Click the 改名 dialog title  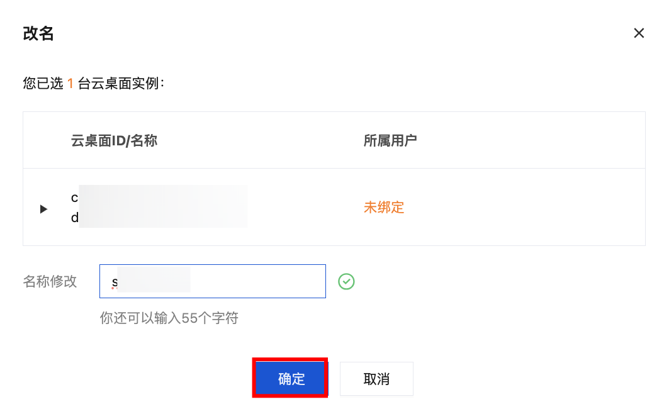click(38, 33)
